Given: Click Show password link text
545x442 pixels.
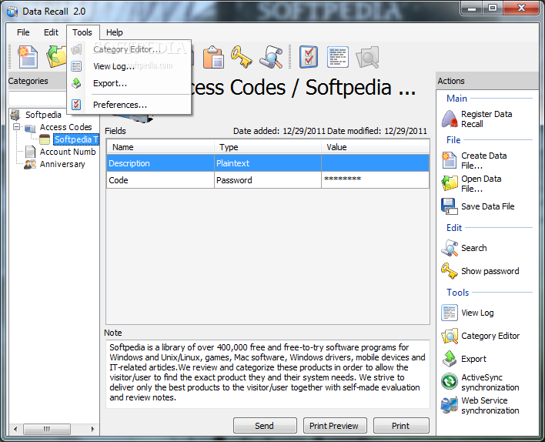Looking at the screenshot, I should pos(490,271).
